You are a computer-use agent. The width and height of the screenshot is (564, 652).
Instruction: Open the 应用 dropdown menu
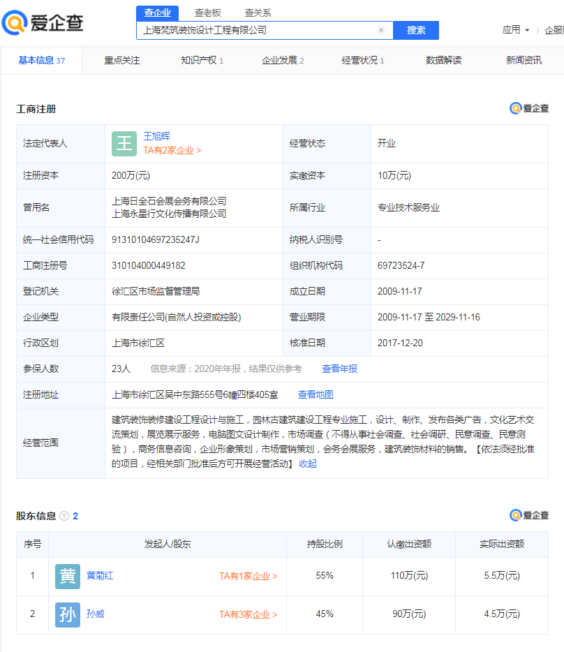click(x=515, y=30)
